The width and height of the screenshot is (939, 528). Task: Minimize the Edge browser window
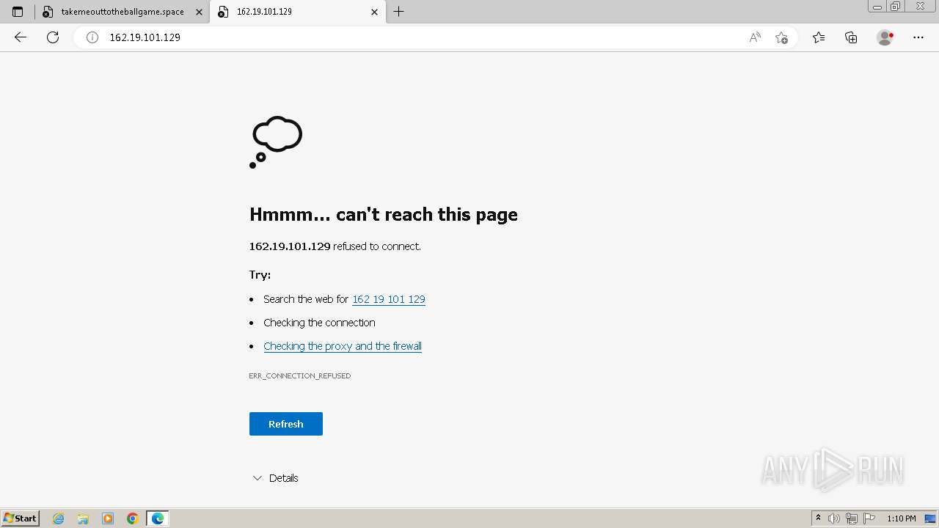point(877,7)
